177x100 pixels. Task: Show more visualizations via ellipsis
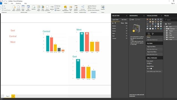tap(147, 31)
